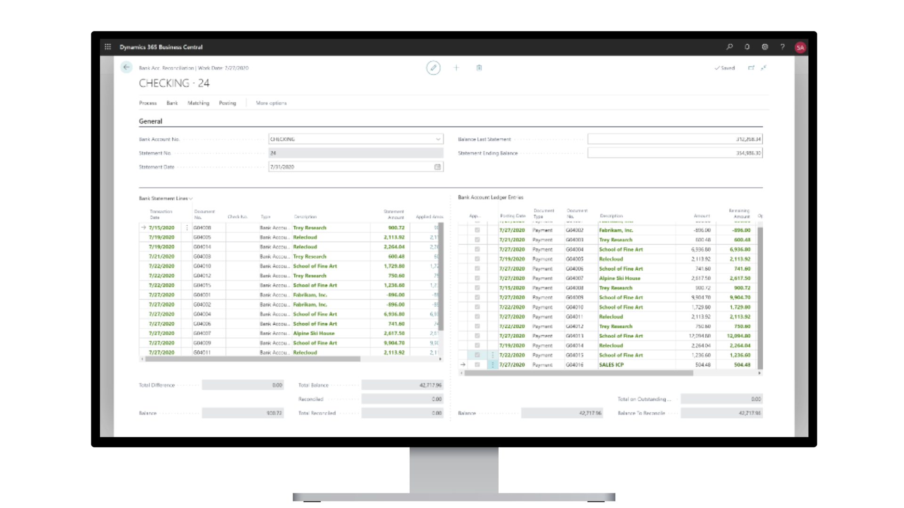
Task: Click the help question mark icon
Action: [x=783, y=47]
